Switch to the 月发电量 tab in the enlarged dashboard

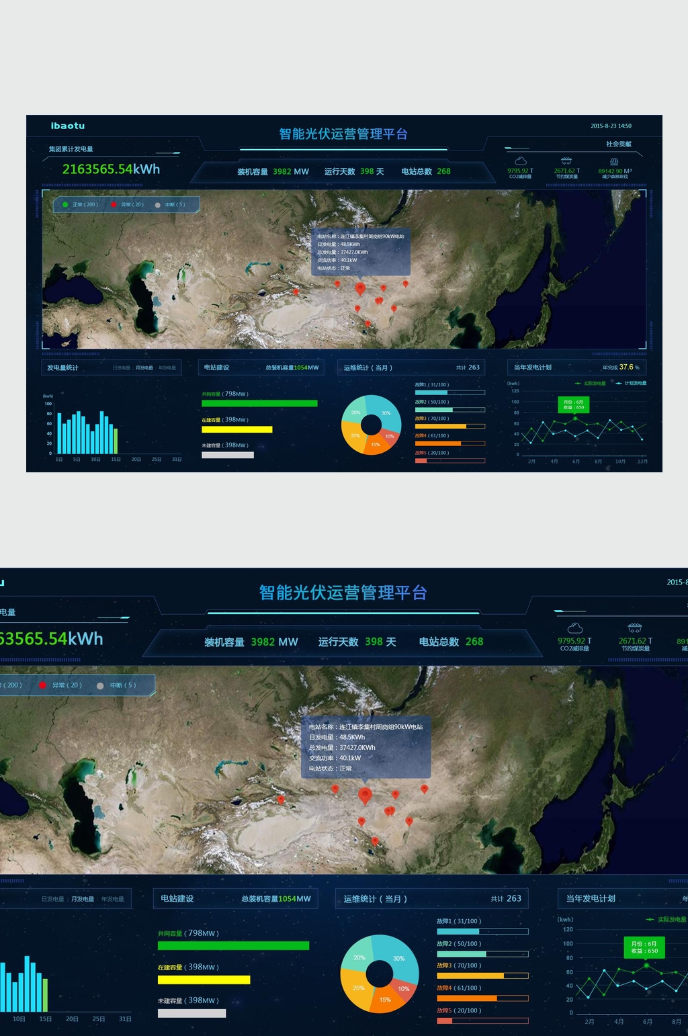(83, 899)
